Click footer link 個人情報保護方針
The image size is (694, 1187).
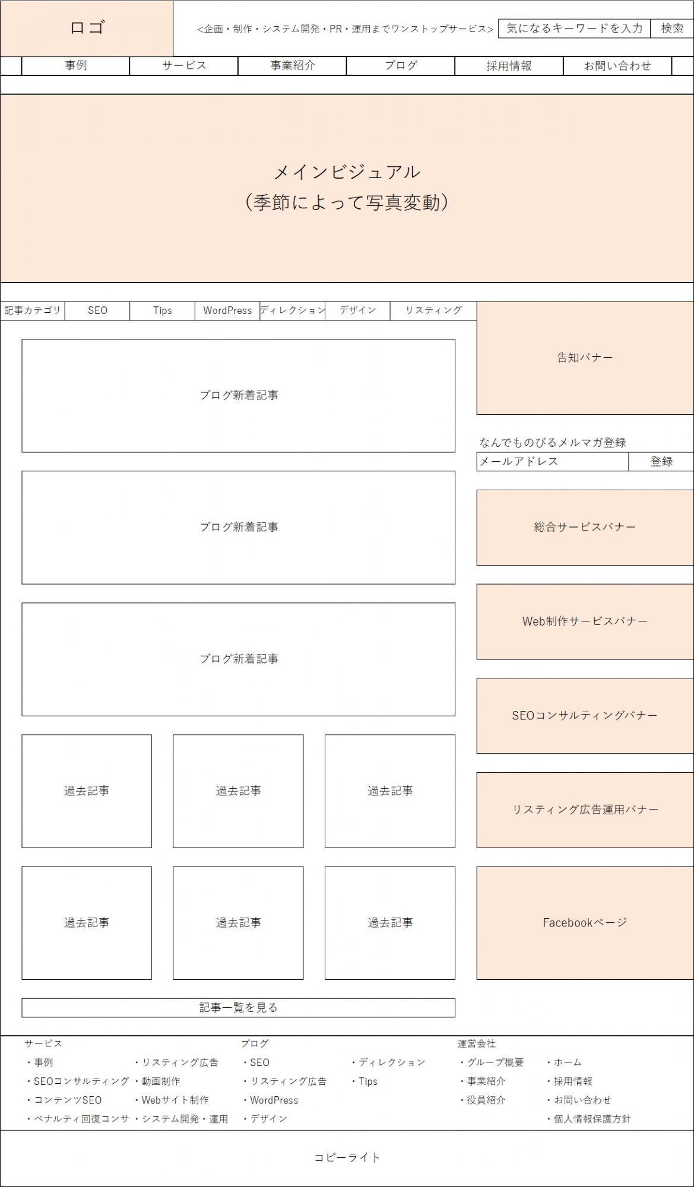(x=588, y=1119)
